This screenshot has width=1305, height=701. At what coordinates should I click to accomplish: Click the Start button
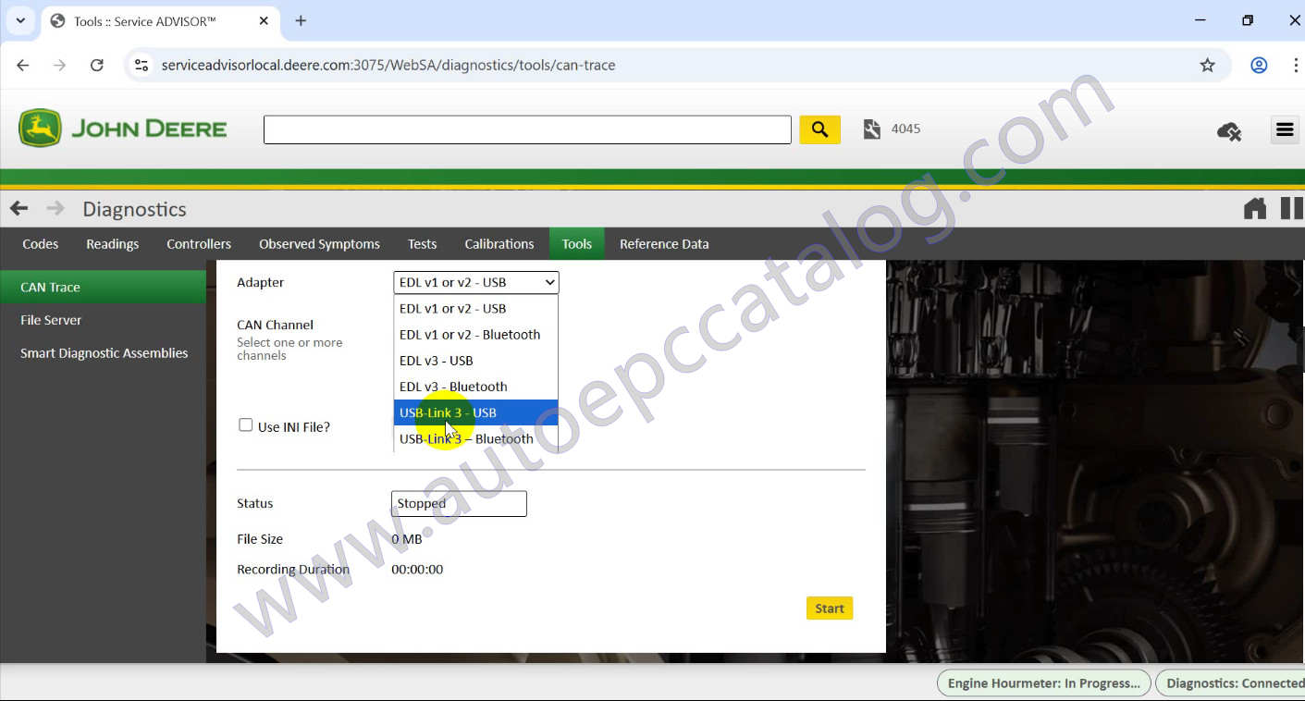tap(829, 608)
